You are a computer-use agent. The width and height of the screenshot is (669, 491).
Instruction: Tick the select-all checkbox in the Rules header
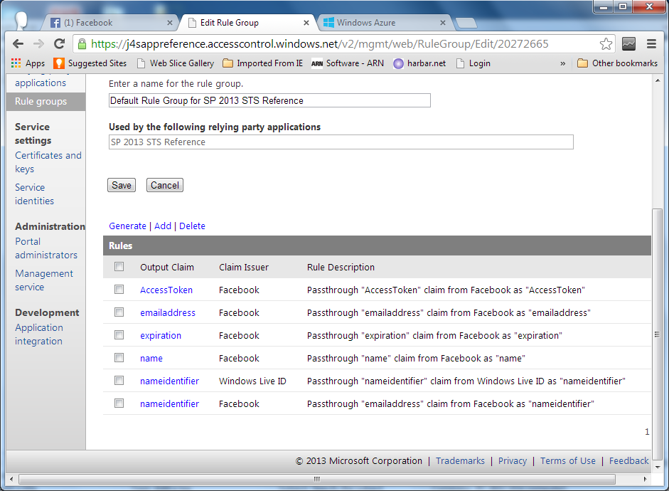pyautogui.click(x=119, y=267)
